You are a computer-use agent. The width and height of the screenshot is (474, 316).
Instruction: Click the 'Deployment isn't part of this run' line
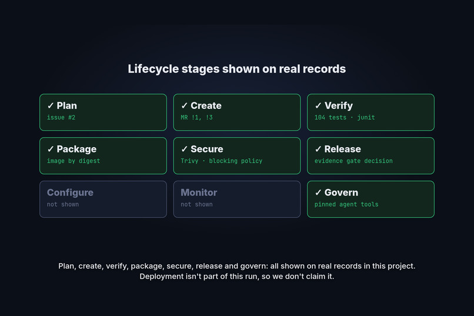[x=236, y=277]
